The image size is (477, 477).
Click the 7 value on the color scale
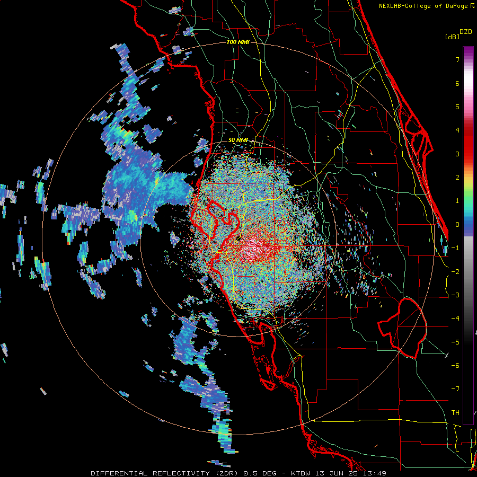pyautogui.click(x=457, y=59)
